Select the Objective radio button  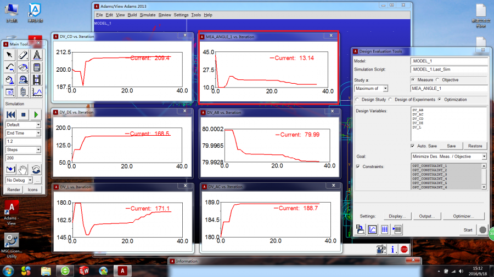point(437,80)
